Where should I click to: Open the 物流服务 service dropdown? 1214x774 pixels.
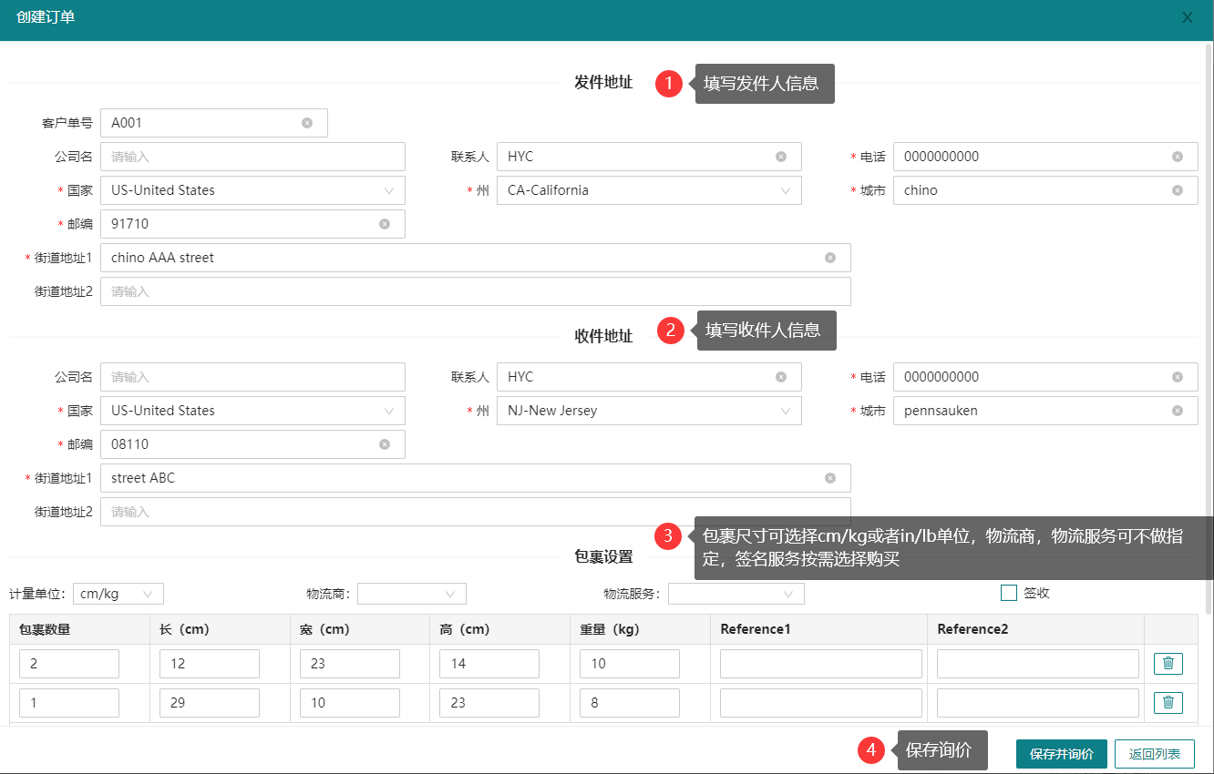coord(736,594)
